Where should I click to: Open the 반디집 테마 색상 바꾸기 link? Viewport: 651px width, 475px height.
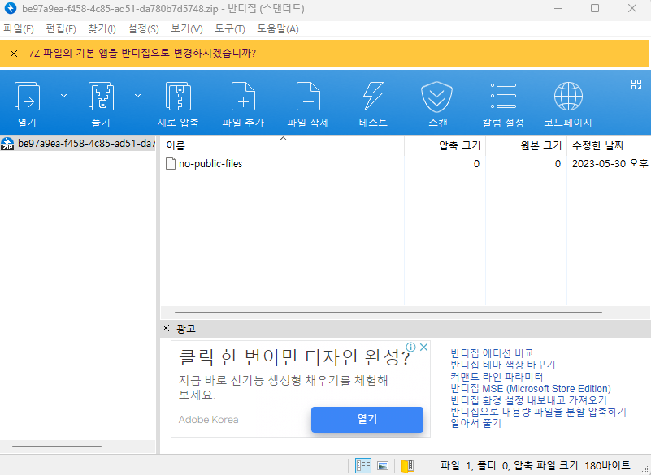(503, 365)
